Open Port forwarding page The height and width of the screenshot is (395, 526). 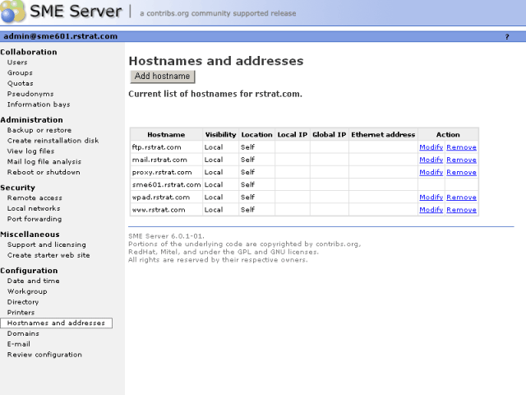point(35,219)
